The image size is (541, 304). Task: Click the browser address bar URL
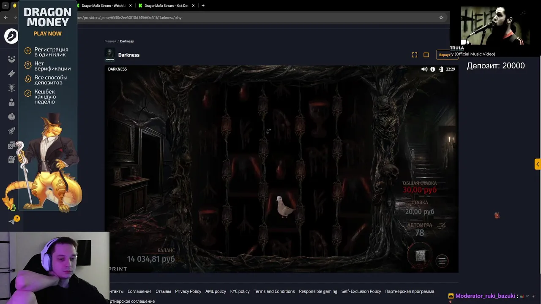click(x=129, y=18)
